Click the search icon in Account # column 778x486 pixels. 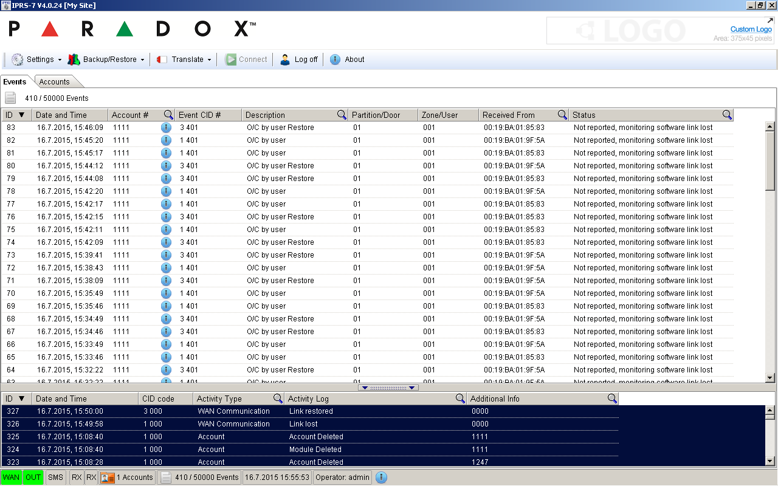(168, 115)
